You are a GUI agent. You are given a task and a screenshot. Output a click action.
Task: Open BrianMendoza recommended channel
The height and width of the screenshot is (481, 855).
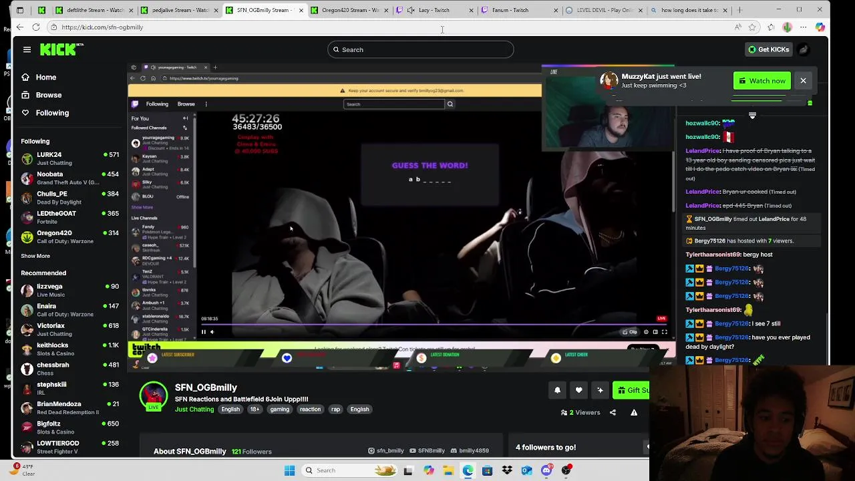[x=70, y=408]
